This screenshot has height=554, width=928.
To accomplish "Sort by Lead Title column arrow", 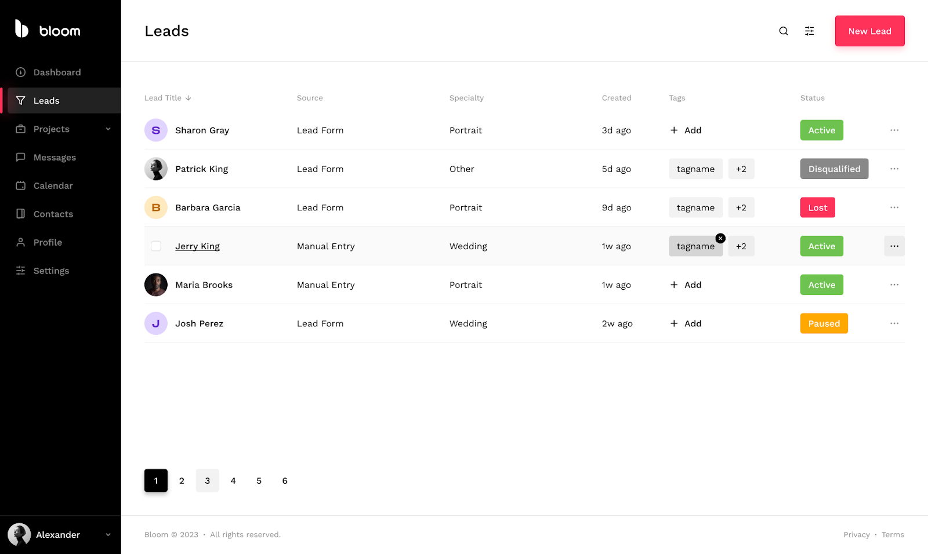I will click(188, 99).
